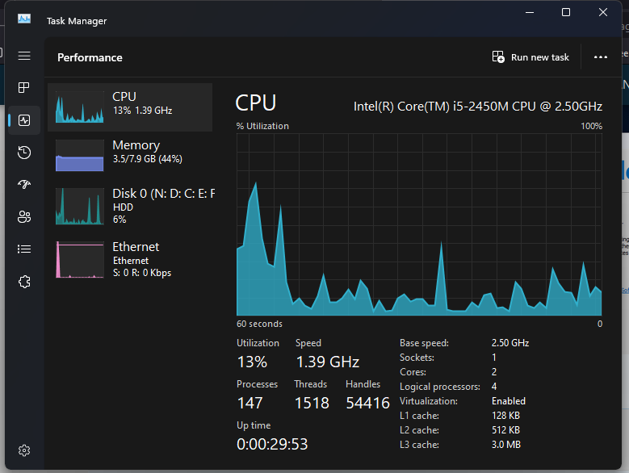
Task: Select the Disk 0 HDD entry
Action: 130,206
